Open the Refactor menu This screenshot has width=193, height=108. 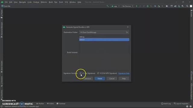(x=44, y=2)
